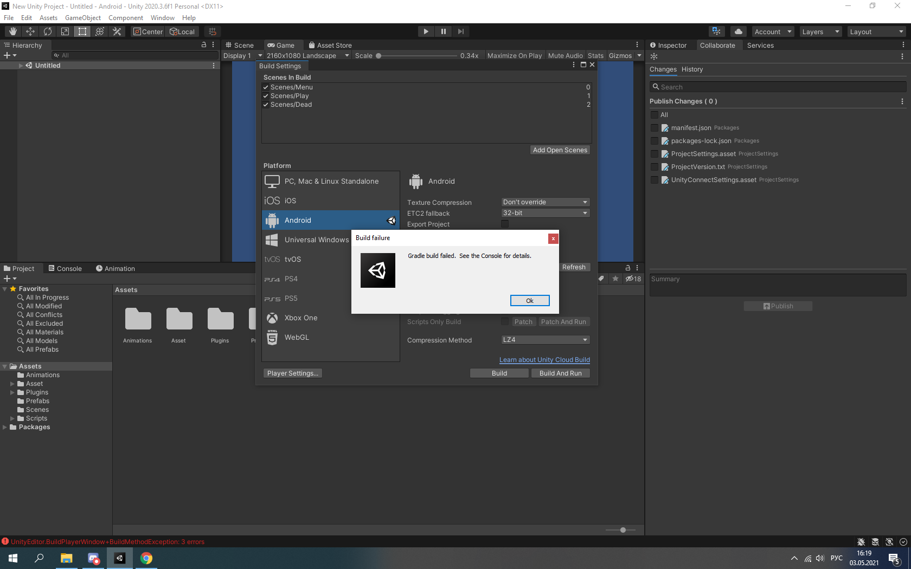The height and width of the screenshot is (569, 911).
Task: Select the Rect tool
Action: 82,31
